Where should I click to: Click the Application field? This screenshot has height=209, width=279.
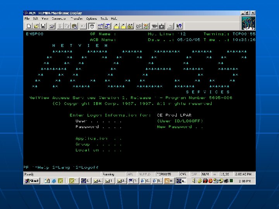point(98,139)
